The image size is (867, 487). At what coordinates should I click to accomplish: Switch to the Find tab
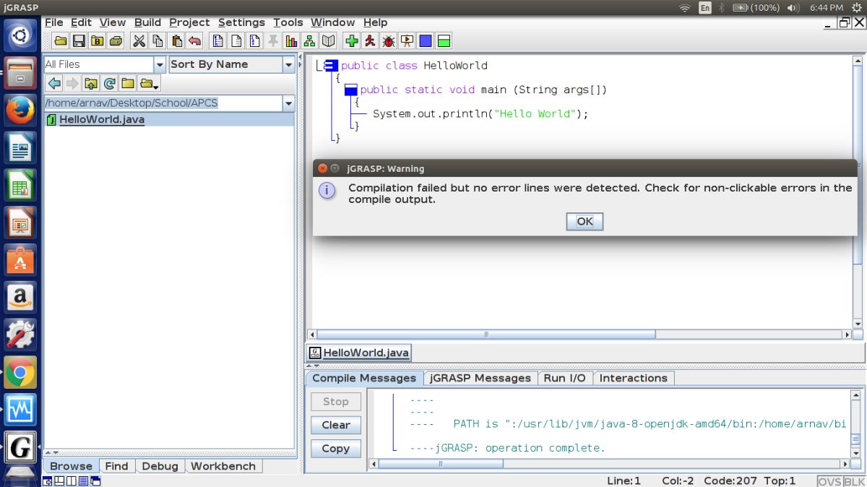coord(116,466)
